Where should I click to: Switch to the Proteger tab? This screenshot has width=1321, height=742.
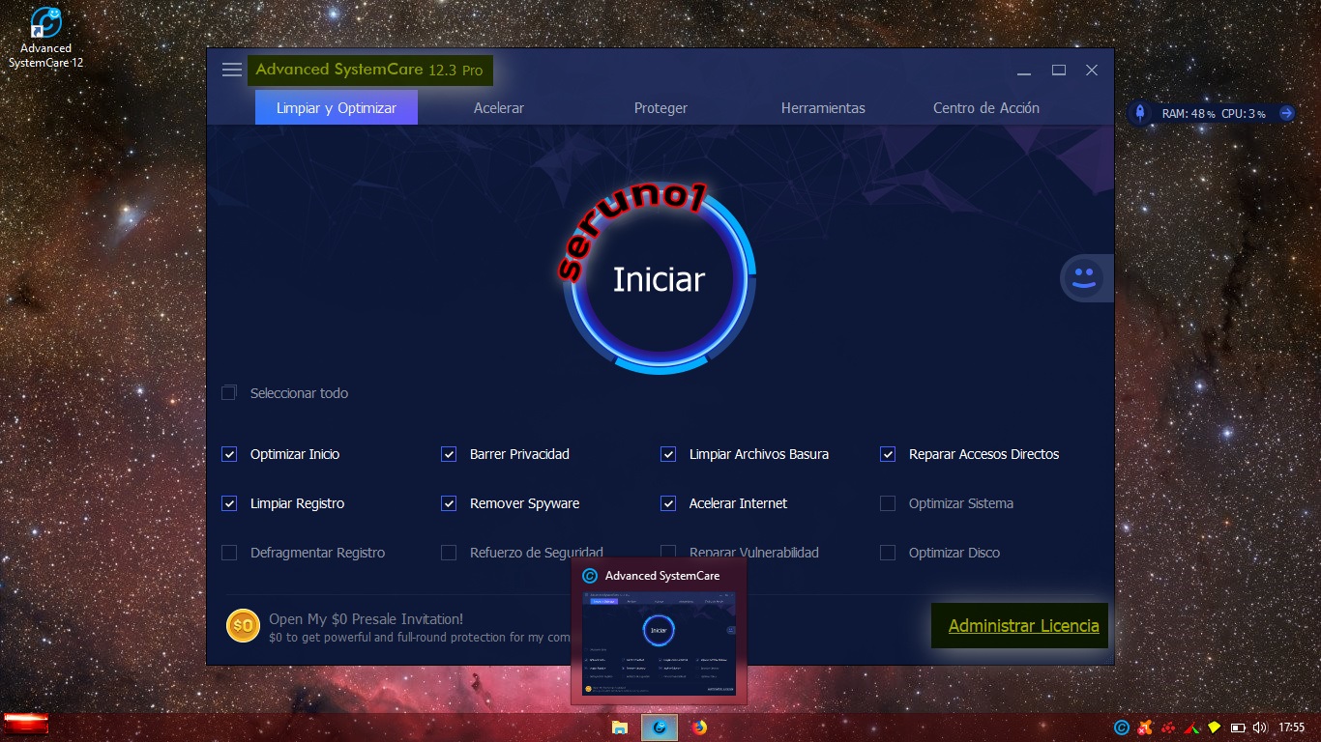pyautogui.click(x=660, y=107)
